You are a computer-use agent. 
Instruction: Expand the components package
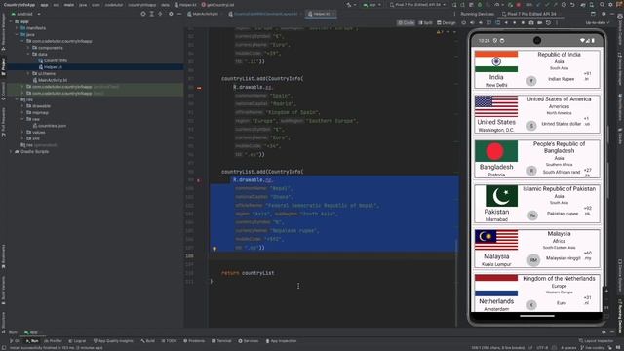point(28,48)
